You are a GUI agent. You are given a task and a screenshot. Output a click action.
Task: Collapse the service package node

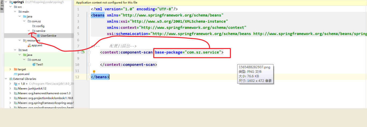click(29, 31)
